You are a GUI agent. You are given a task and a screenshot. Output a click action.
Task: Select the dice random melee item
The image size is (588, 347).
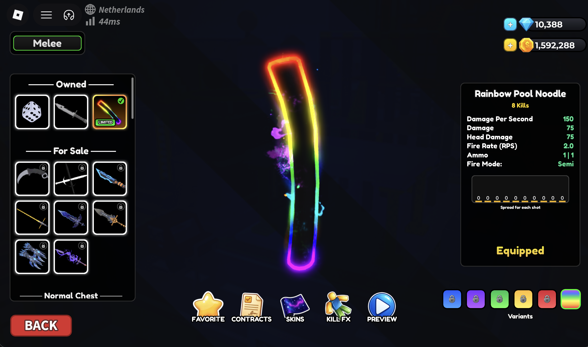(x=32, y=112)
